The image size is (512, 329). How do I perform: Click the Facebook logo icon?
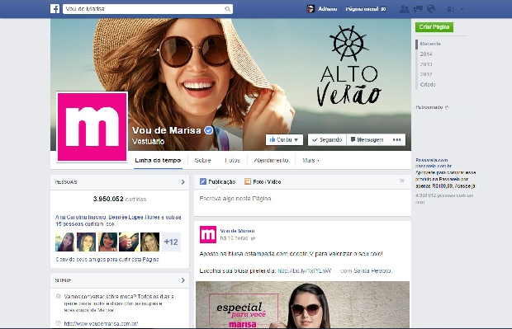click(55, 9)
